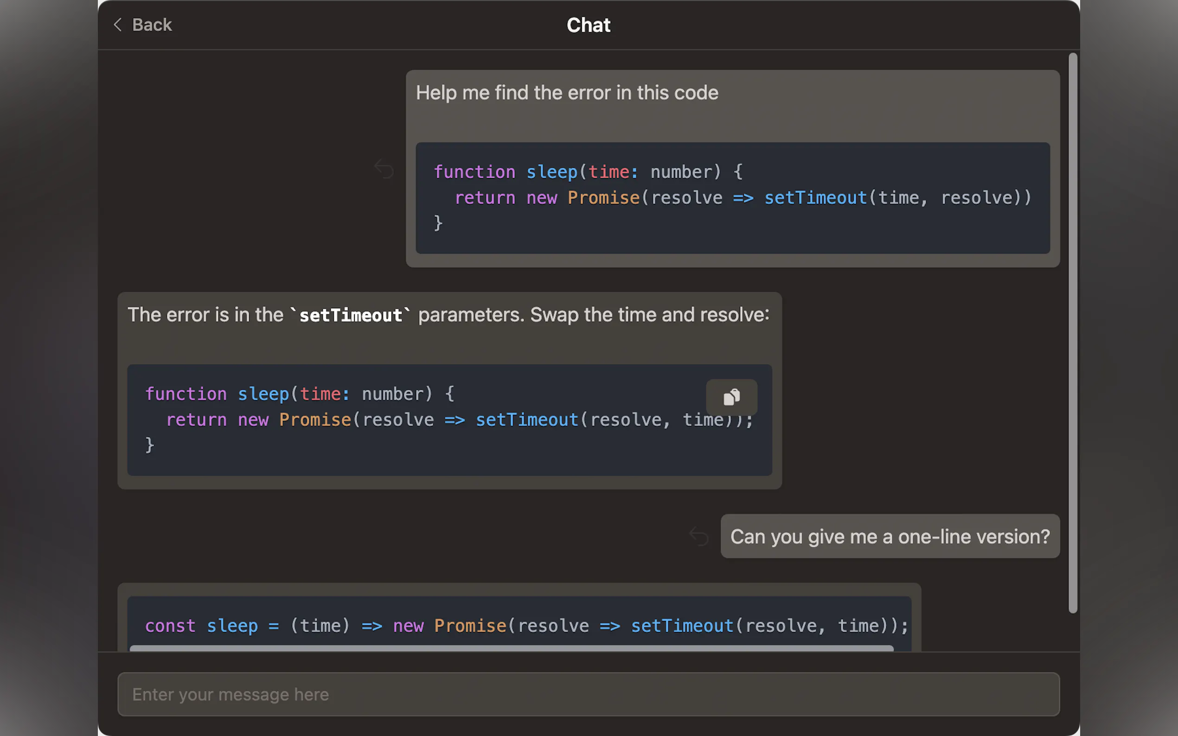Image resolution: width=1178 pixels, height=736 pixels.
Task: Click closing brace of the corrected code block
Action: click(x=149, y=445)
